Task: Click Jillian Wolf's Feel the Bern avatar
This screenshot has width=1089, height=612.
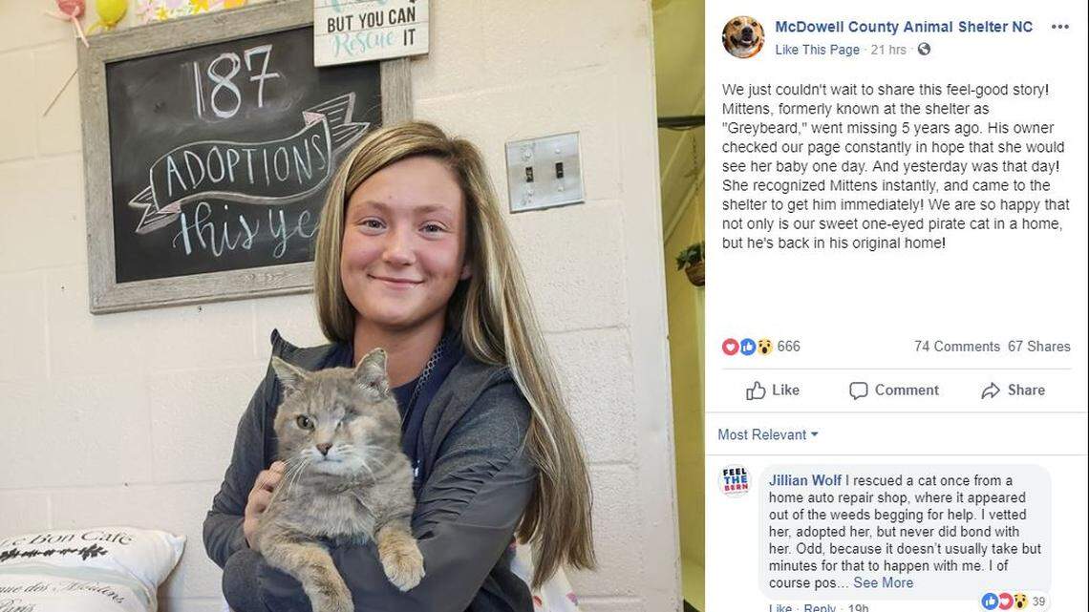Action: coord(736,480)
